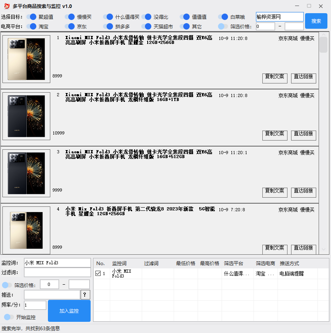Click 复制文案 for result 1
331x333 pixels.
click(275, 78)
